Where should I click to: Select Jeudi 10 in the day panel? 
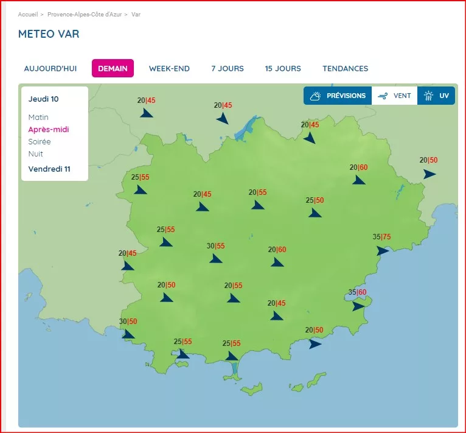43,99
